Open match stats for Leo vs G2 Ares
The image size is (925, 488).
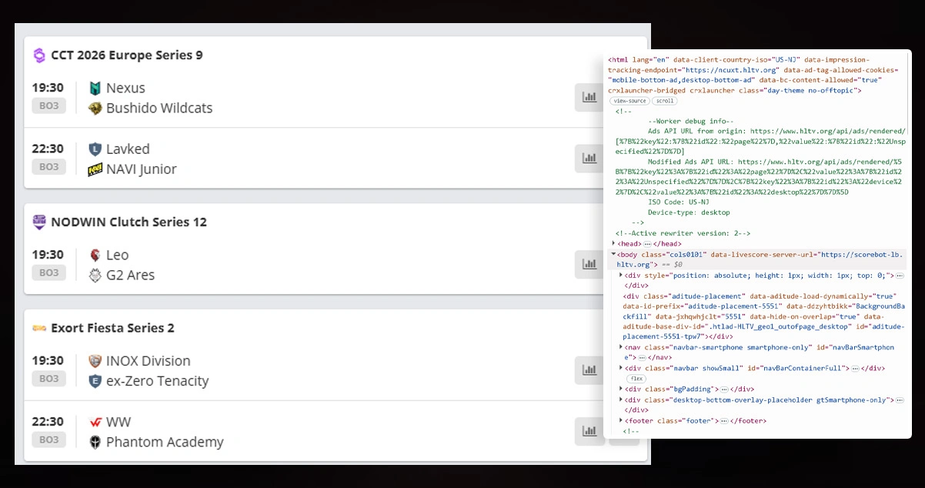pos(589,264)
